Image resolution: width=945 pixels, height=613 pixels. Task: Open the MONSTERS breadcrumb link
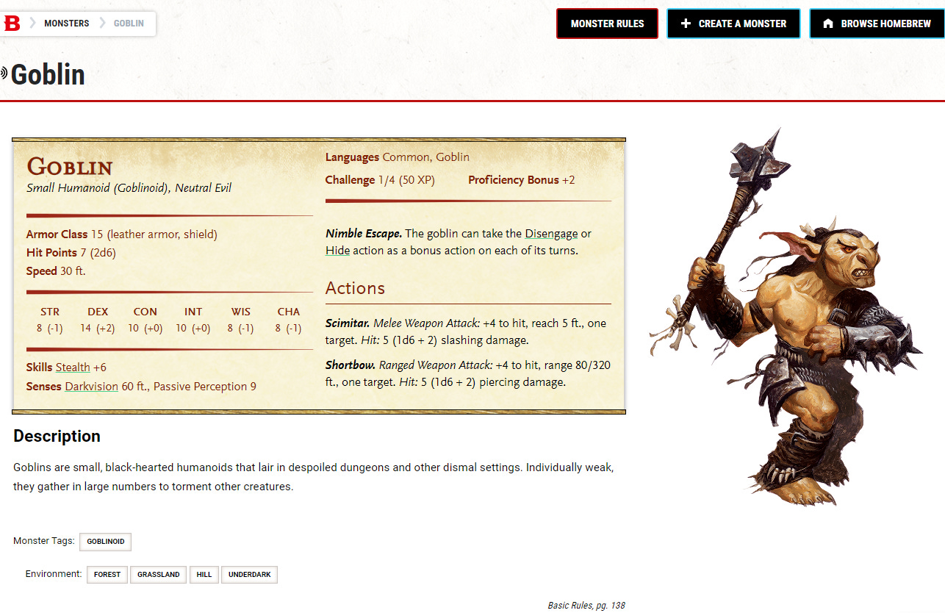coord(67,23)
